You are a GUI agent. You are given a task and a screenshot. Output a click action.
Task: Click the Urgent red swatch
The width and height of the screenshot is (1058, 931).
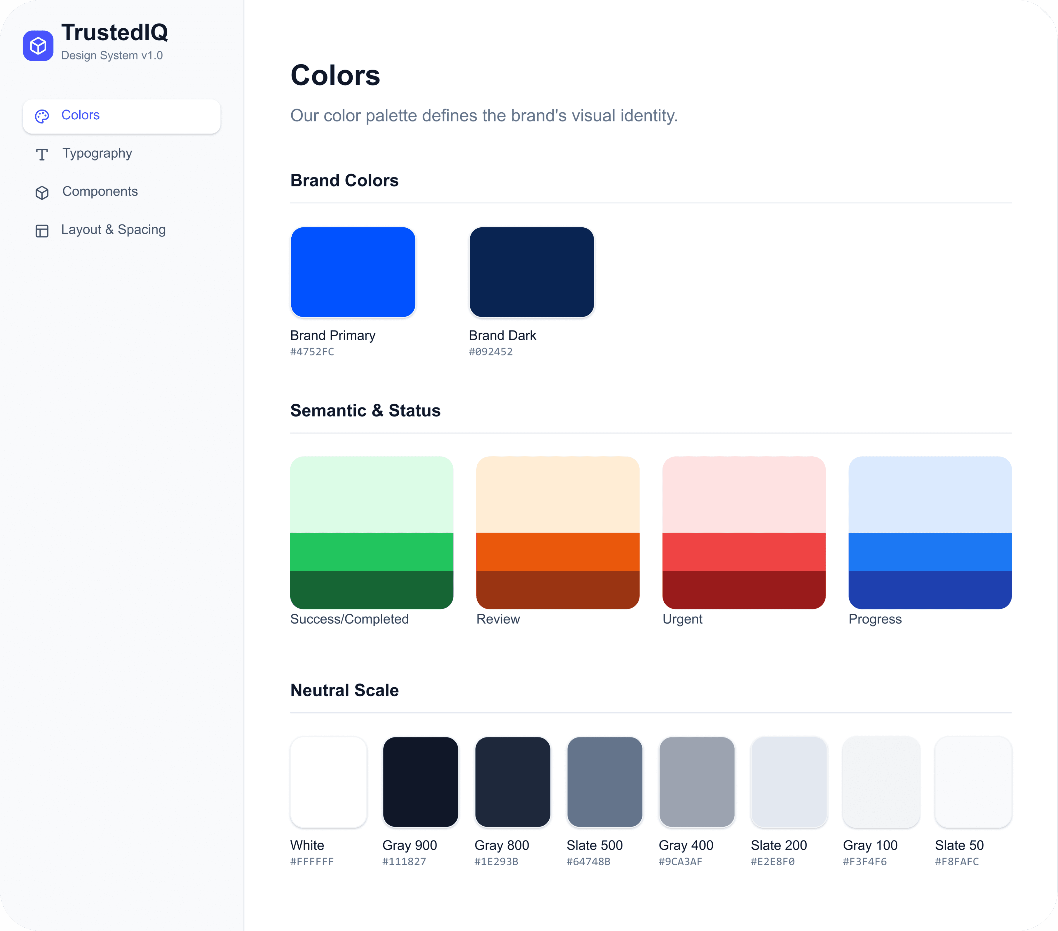tap(744, 532)
